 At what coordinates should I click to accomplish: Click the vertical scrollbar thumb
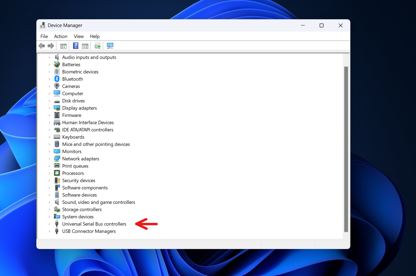tap(346, 148)
